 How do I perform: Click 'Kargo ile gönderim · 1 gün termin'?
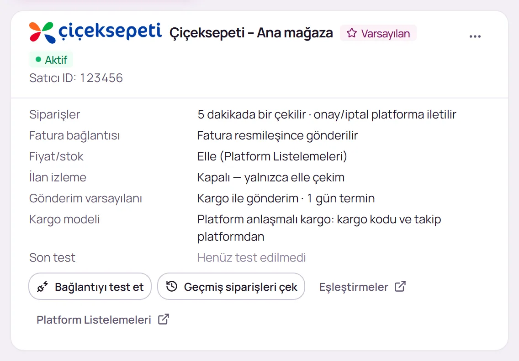pyautogui.click(x=286, y=198)
